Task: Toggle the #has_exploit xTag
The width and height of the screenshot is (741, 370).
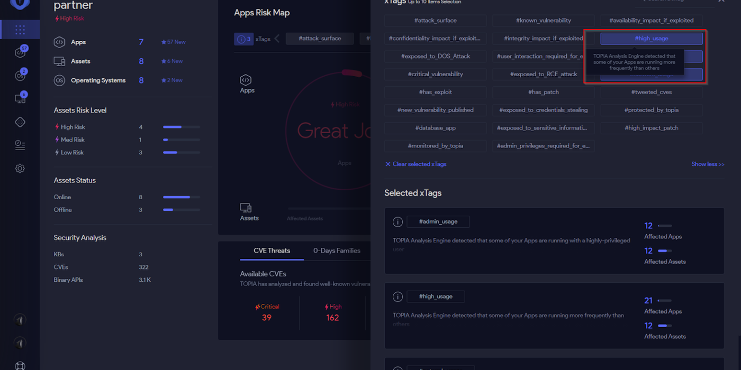Action: (435, 92)
